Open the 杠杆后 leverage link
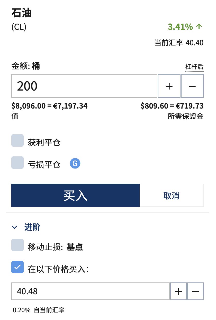The image size is (216, 320). (x=195, y=66)
